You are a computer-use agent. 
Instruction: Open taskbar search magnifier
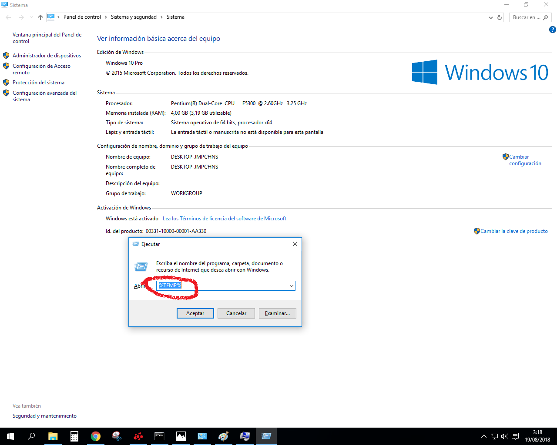(31, 436)
